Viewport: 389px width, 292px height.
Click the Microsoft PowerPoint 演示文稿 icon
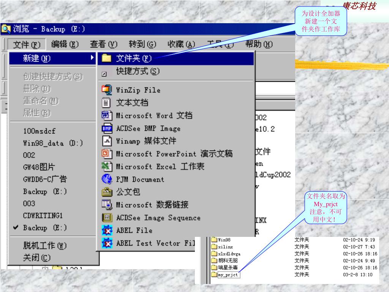107,154
